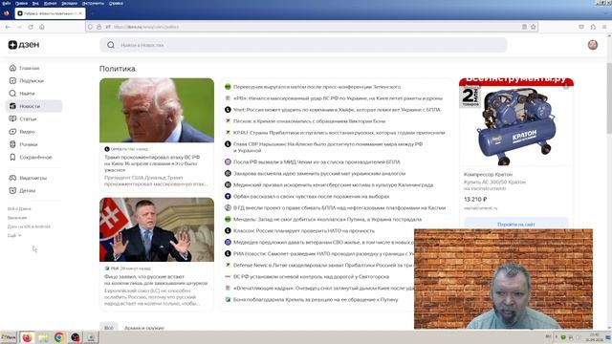Image resolution: width=612 pixels, height=344 pixels.
Task: Click the Pocket save icon in toolbar
Action: pyautogui.click(x=581, y=27)
